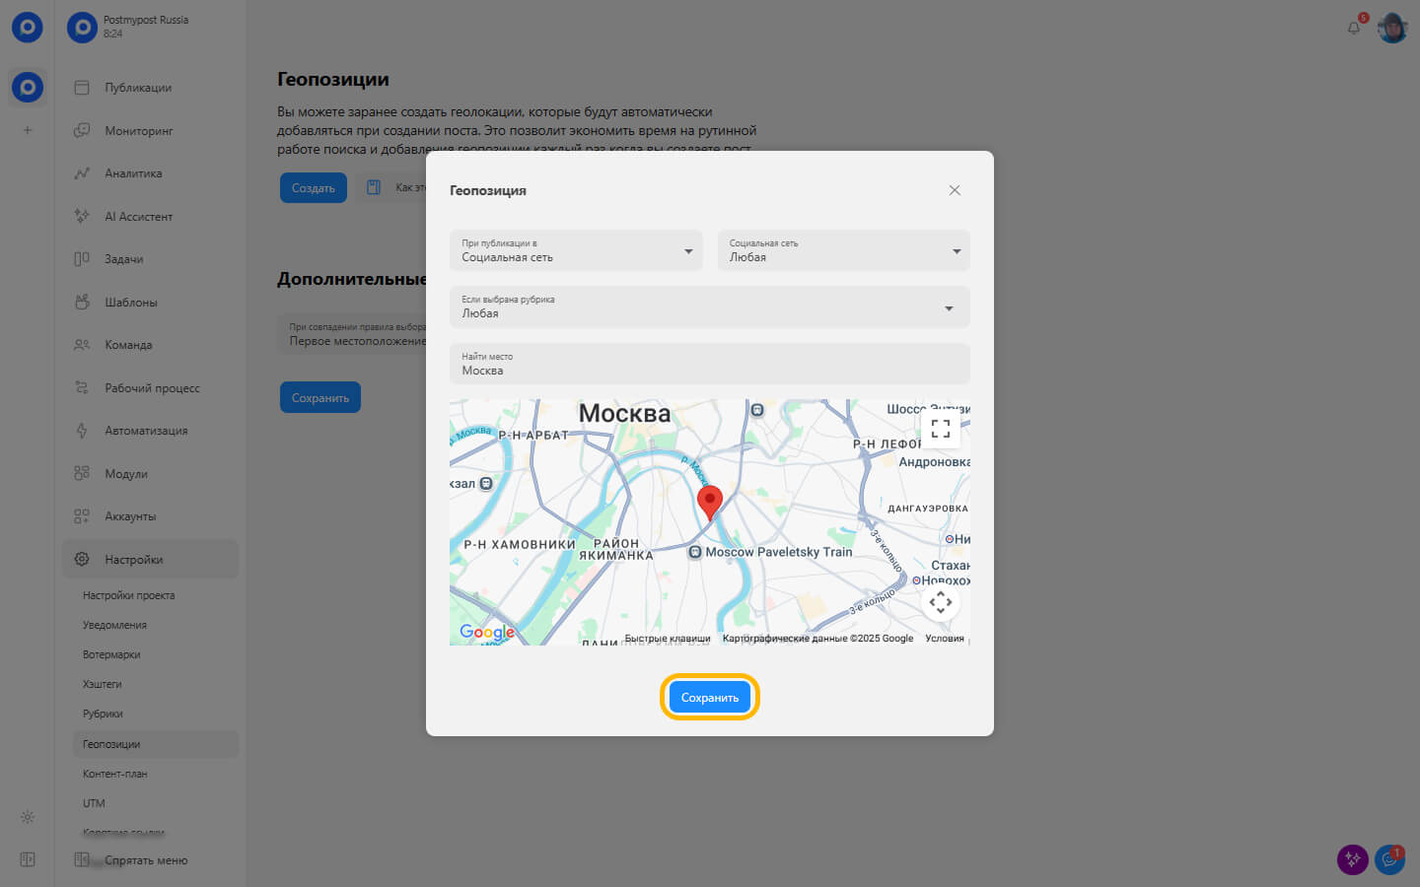The image size is (1420, 887).
Task: Toggle fullscreen map view
Action: pyautogui.click(x=940, y=429)
